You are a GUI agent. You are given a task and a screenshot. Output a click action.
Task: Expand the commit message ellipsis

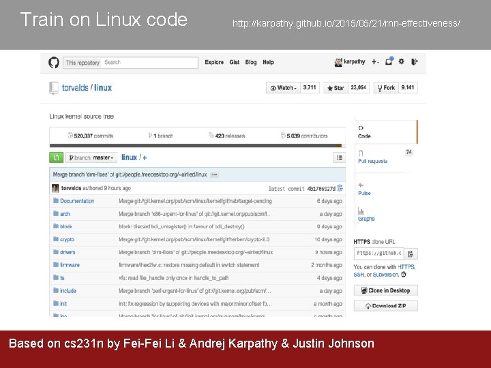(215, 174)
